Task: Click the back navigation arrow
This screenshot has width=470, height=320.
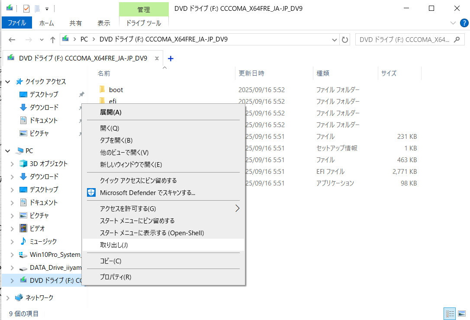Action: (x=12, y=39)
